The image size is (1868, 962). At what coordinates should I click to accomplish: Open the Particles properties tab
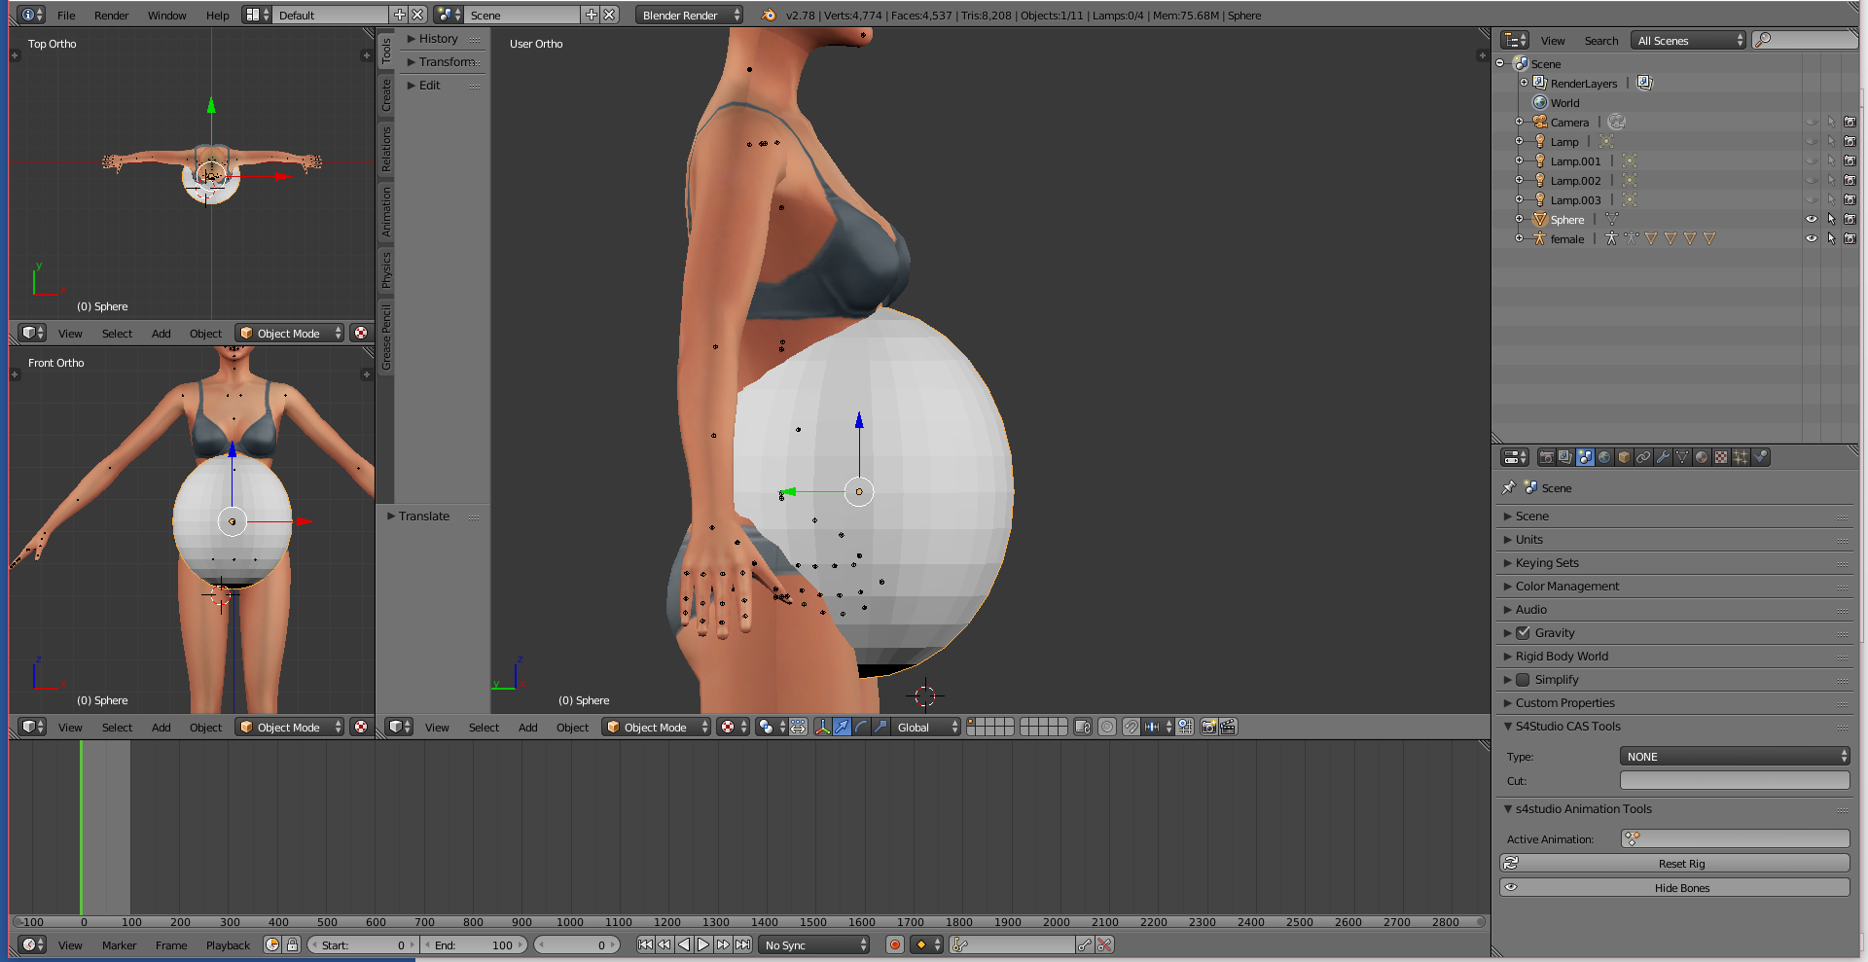coord(1741,457)
